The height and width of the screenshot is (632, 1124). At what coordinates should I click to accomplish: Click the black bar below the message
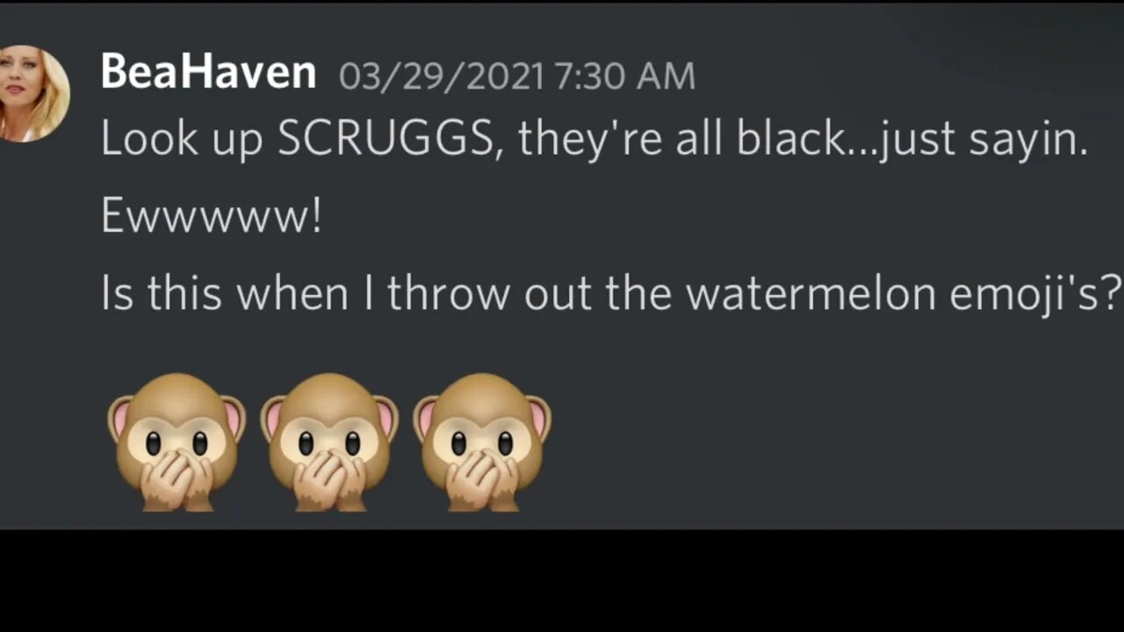coord(562,580)
